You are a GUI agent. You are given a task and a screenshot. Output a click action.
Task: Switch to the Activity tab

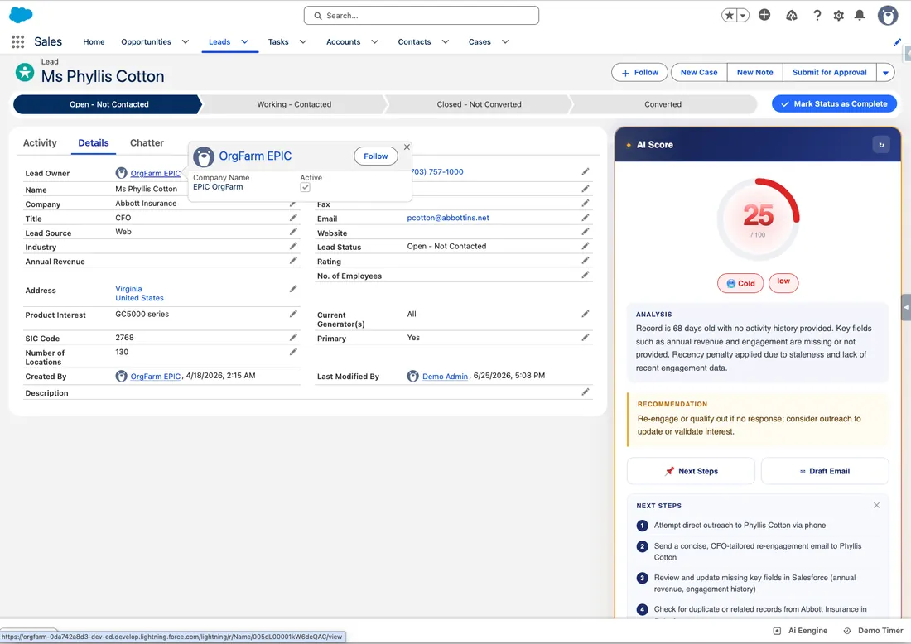(40, 143)
